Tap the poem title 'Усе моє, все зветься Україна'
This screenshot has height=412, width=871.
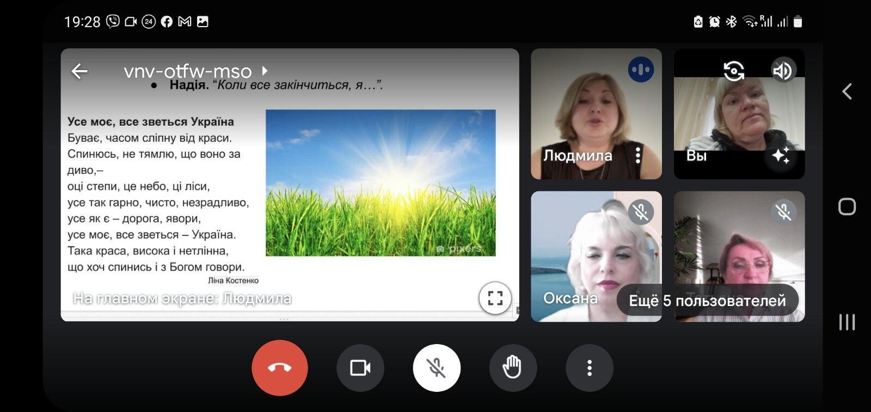151,122
